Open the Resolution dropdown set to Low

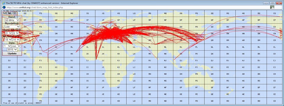(x=12, y=27)
